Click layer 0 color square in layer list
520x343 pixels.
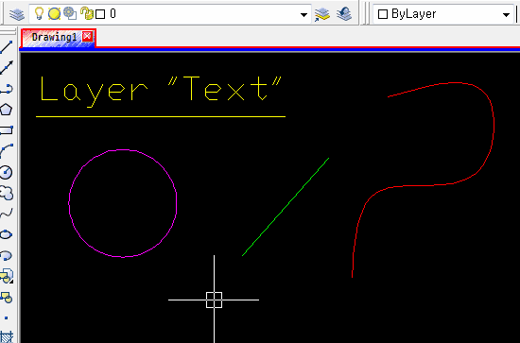(100, 14)
